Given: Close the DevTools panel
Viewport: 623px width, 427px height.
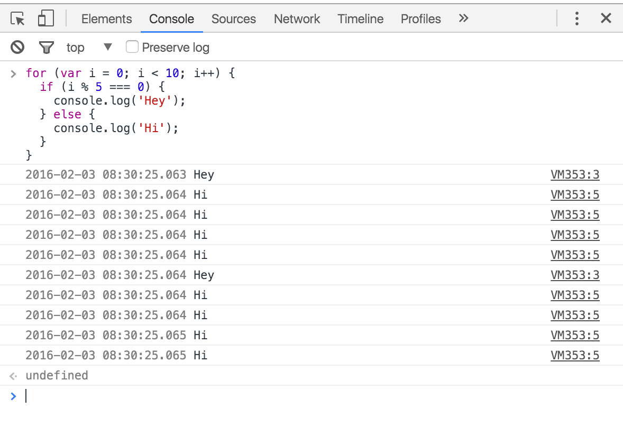Looking at the screenshot, I should [606, 18].
